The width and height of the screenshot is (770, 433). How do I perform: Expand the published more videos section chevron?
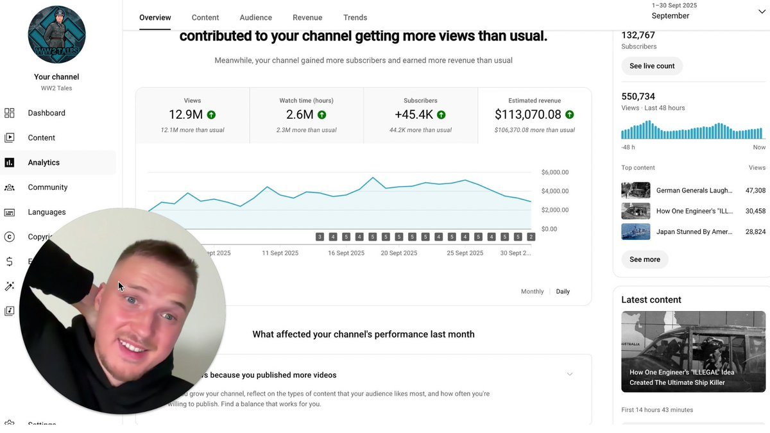pyautogui.click(x=569, y=375)
